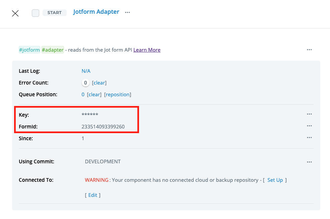Click the Queue Position label
The height and width of the screenshot is (219, 330).
coord(38,95)
